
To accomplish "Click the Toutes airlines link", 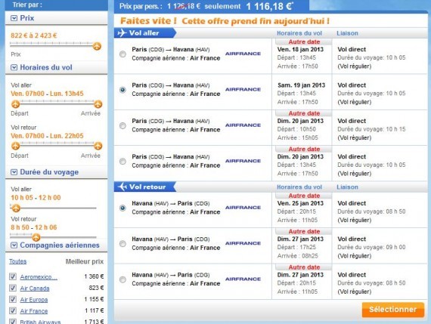I will [18, 261].
